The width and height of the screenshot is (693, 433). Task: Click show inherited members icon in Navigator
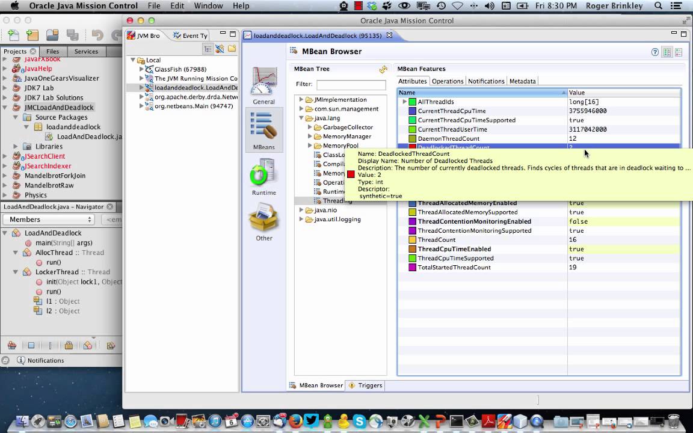coord(12,346)
